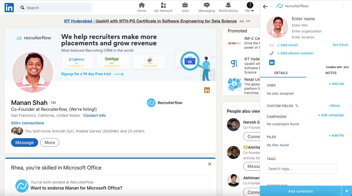Click + Add phone number

coord(295,53)
